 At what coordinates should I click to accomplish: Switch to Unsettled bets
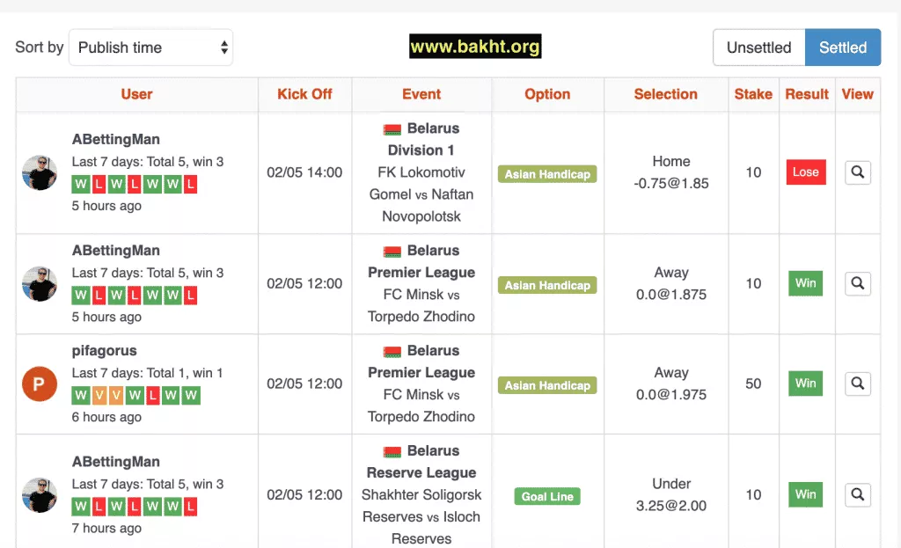pyautogui.click(x=758, y=47)
